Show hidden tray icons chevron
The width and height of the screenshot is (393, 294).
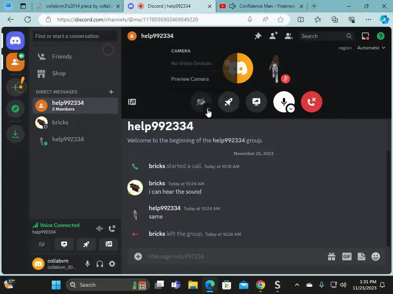click(x=297, y=285)
